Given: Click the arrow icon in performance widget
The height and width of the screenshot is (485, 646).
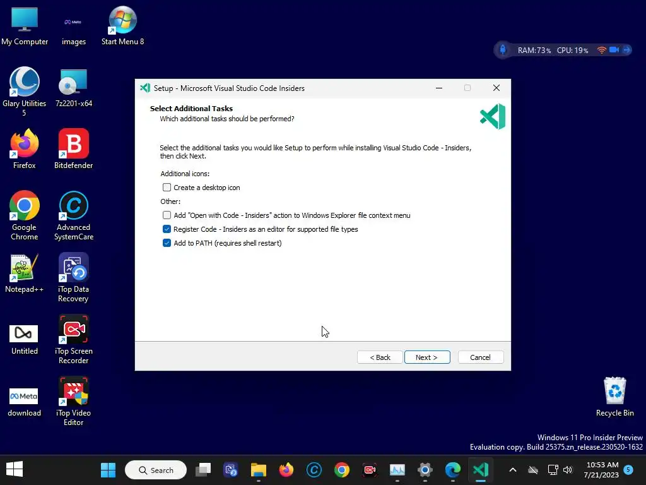Looking at the screenshot, I should click(626, 50).
